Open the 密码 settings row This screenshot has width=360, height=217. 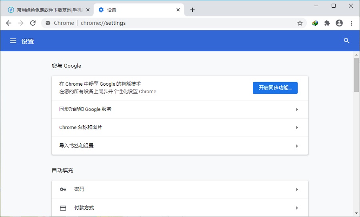point(180,189)
